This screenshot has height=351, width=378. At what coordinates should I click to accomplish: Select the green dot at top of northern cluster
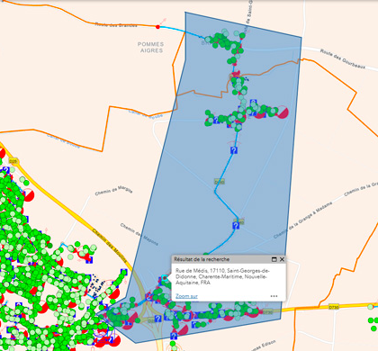[x=242, y=36]
